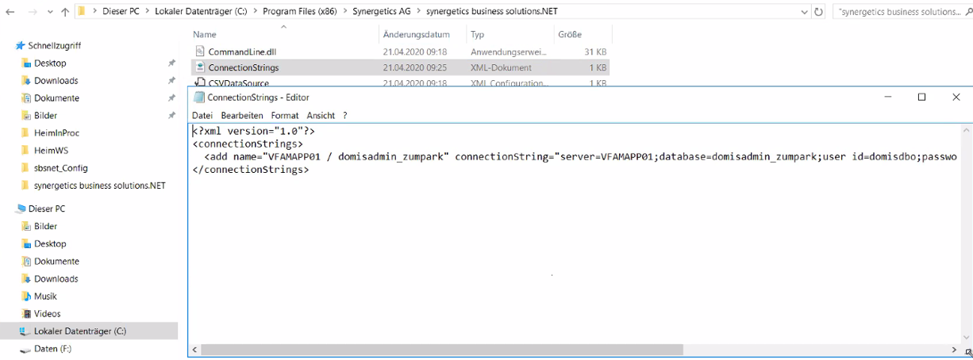
Task: Open the Bearbeiten menu in Editor
Action: tap(242, 116)
